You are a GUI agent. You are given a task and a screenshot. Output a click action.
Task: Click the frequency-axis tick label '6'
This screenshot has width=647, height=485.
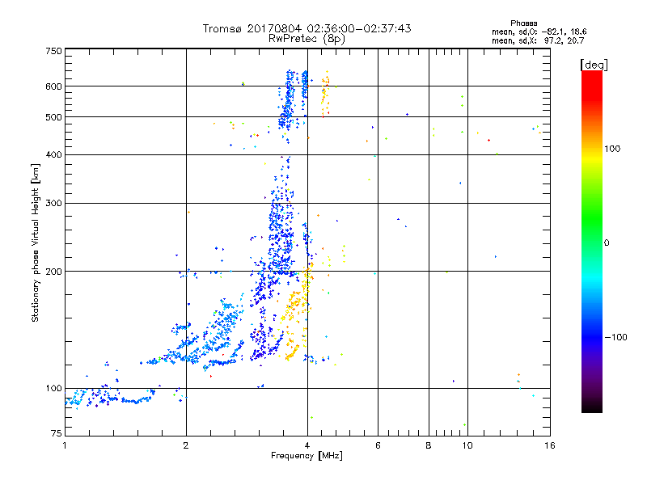[378, 445]
